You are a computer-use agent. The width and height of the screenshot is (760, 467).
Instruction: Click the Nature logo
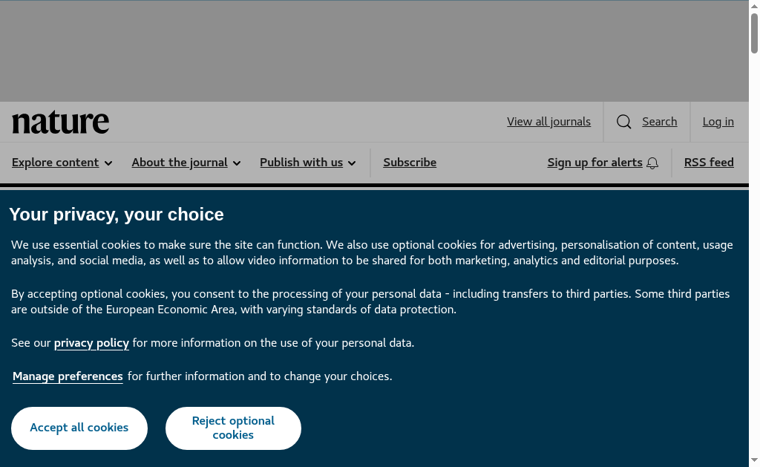point(61,123)
